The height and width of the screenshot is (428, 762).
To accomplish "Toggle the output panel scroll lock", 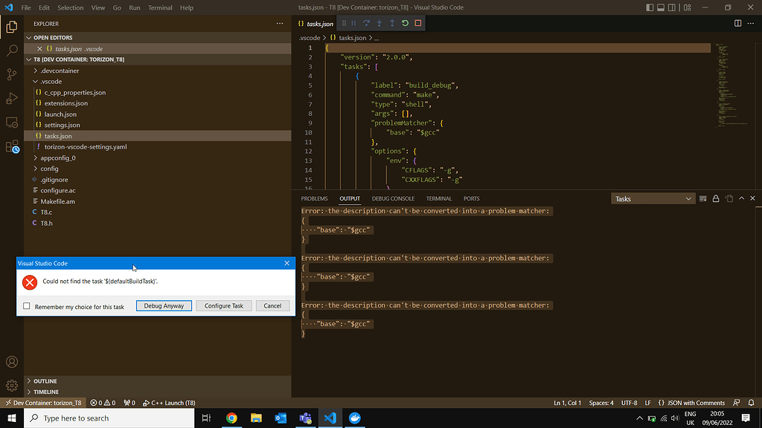I will tap(716, 198).
